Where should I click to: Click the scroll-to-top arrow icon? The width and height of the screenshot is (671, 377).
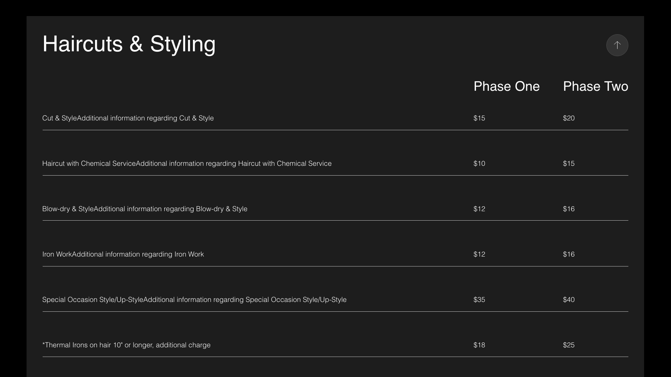(x=617, y=45)
